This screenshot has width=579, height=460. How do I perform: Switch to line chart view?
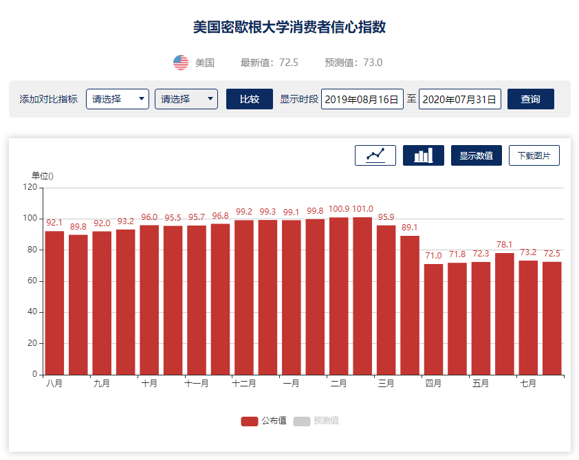click(375, 155)
